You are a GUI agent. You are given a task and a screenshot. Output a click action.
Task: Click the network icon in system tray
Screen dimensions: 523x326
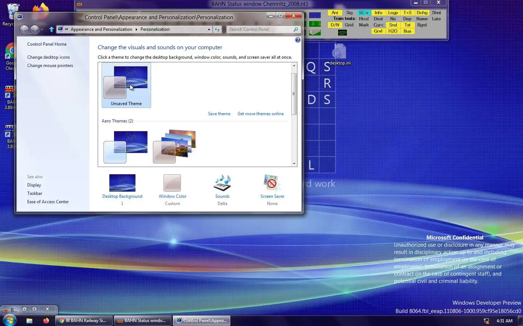pyautogui.click(x=486, y=321)
